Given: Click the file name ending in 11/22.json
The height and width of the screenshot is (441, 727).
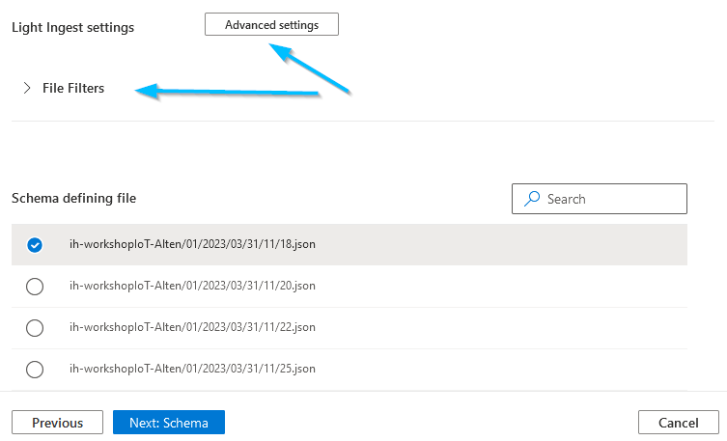Looking at the screenshot, I should coord(192,327).
